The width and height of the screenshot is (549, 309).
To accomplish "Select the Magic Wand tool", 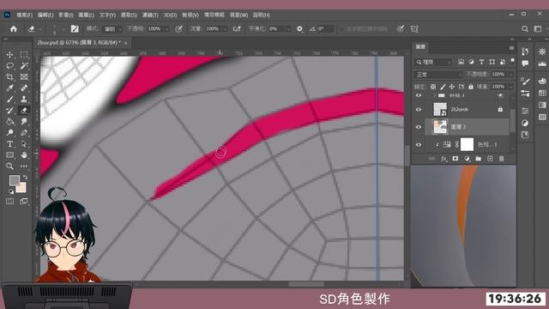I will (24, 66).
